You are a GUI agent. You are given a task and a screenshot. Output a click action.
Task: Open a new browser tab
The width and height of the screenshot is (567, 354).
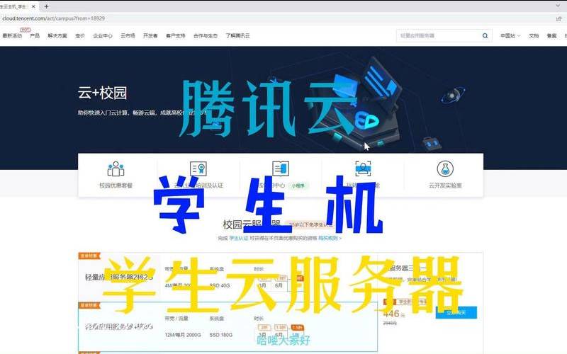[46, 6]
